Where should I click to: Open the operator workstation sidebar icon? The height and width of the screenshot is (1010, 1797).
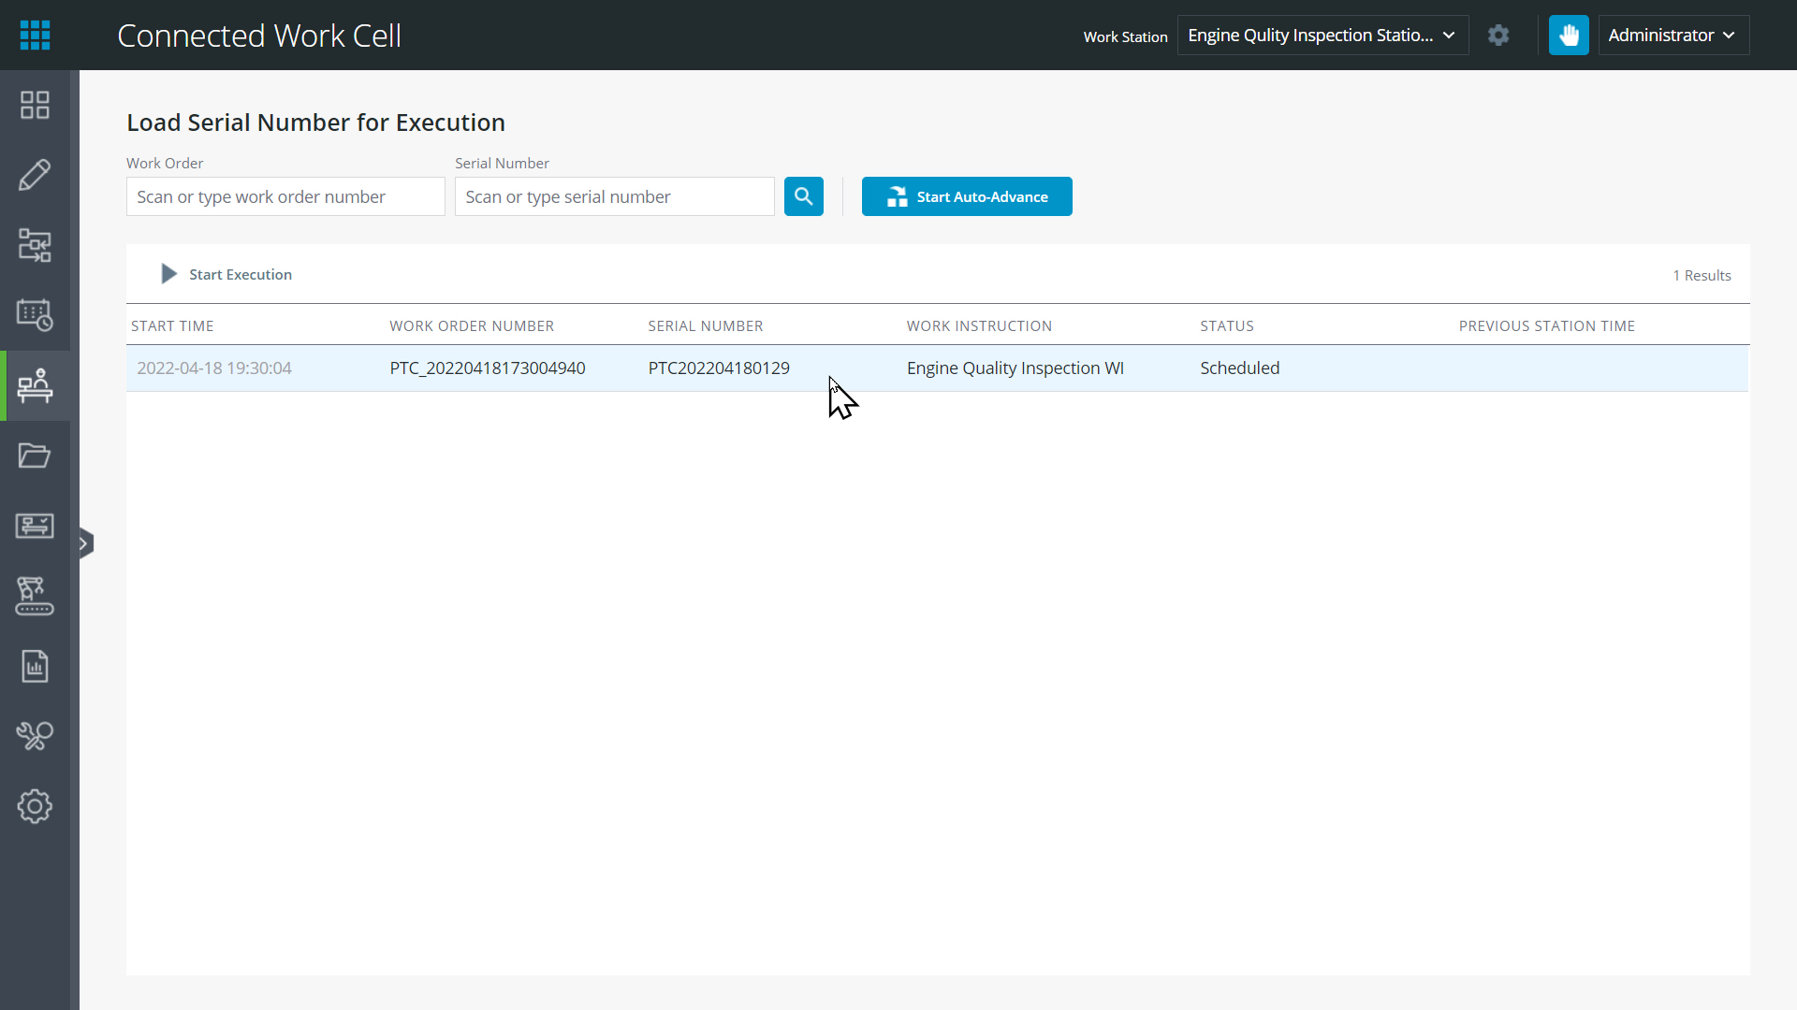coord(35,385)
